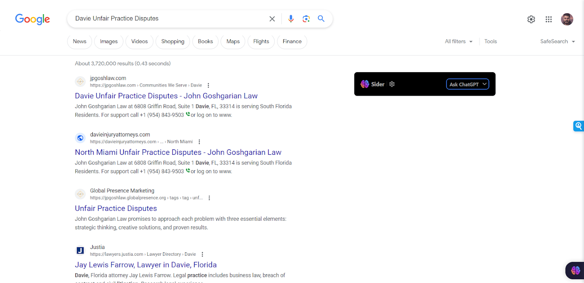Open options for the Global Presence Marketing result
This screenshot has width=584, height=283.
[x=209, y=198]
